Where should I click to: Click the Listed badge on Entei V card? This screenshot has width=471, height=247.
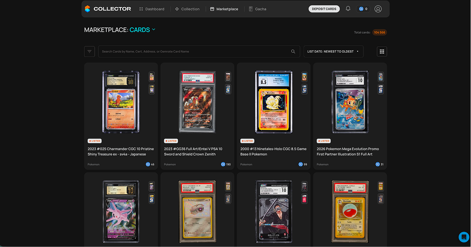pos(171,141)
